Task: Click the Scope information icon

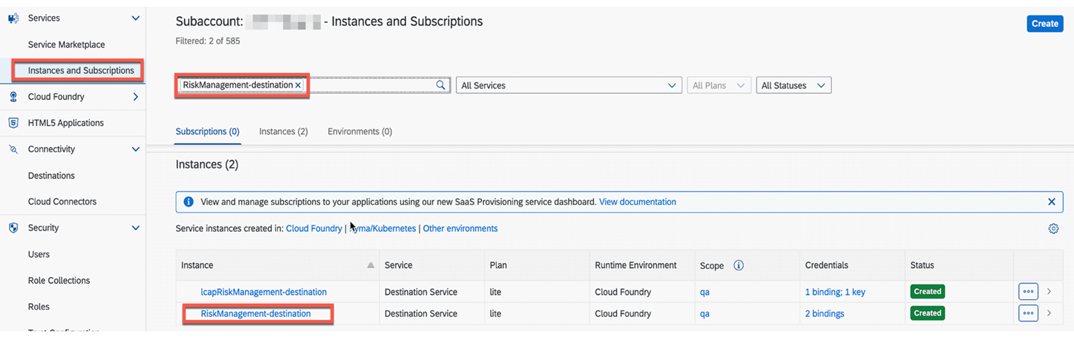Action: coord(738,266)
